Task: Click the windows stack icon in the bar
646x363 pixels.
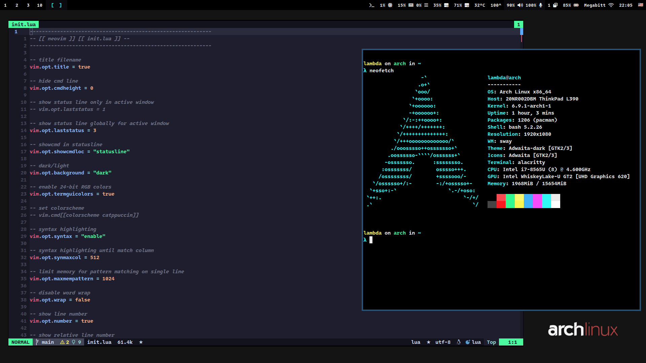Action: click(555, 5)
